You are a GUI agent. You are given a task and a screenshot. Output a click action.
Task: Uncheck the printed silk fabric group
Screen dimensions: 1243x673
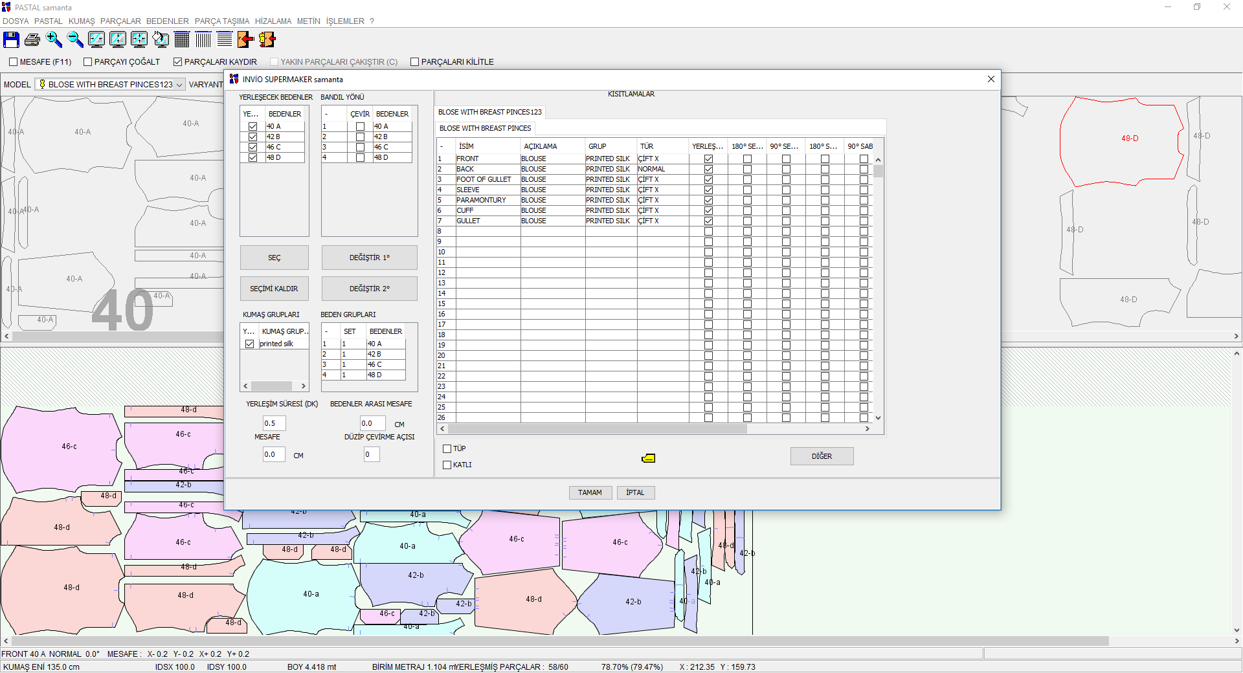(250, 344)
